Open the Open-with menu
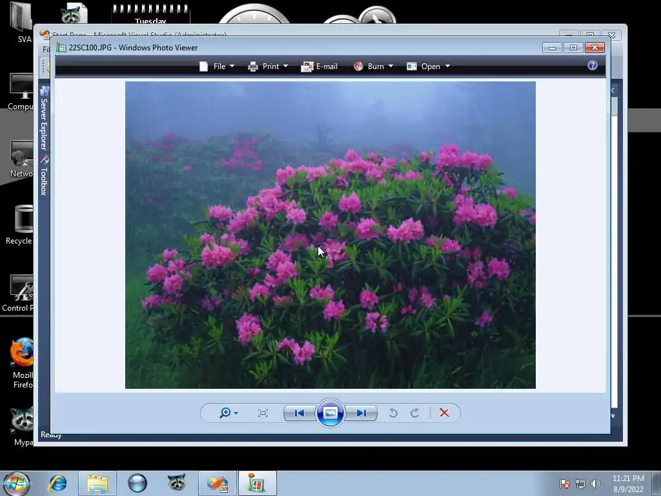Screen dimensions: 661x496 [x=429, y=67]
